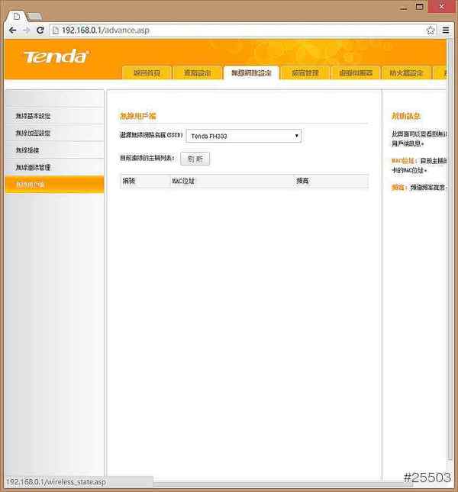The image size is (458, 492).
Task: Close the browser window
Action: [x=442, y=7]
